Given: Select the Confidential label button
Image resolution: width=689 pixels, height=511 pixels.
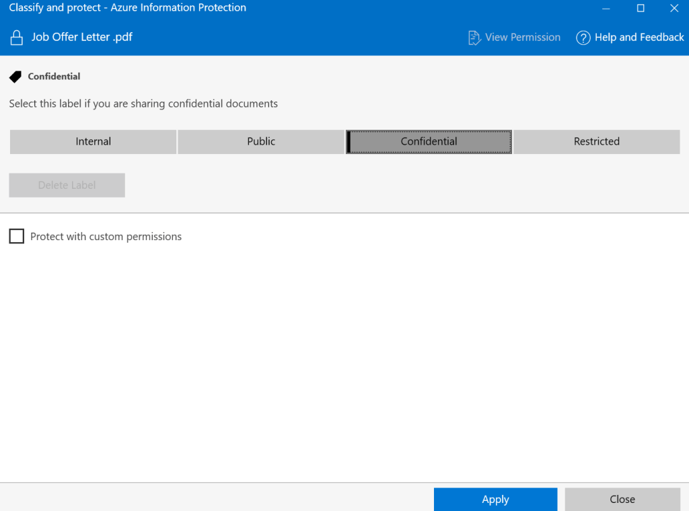Looking at the screenshot, I should click(429, 141).
